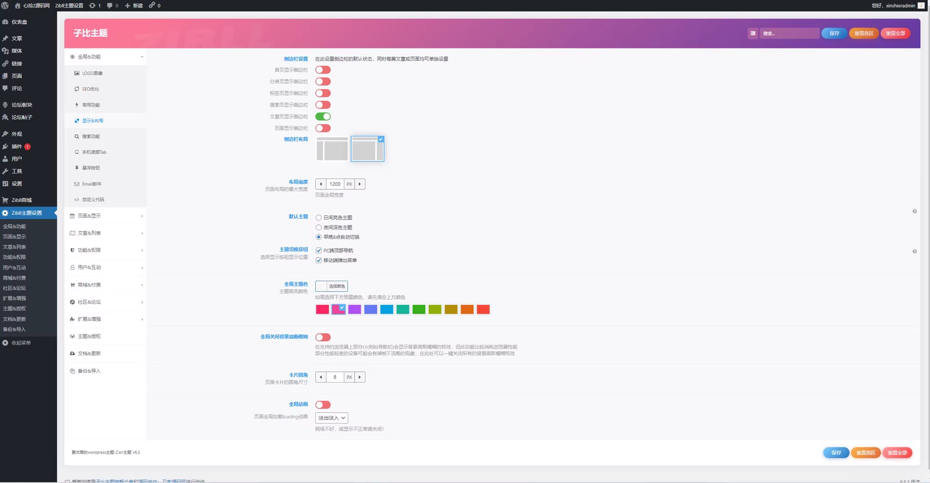This screenshot has width=930, height=483.
Task: Enable the 首页显示侧边栏 toggle
Action: click(323, 70)
